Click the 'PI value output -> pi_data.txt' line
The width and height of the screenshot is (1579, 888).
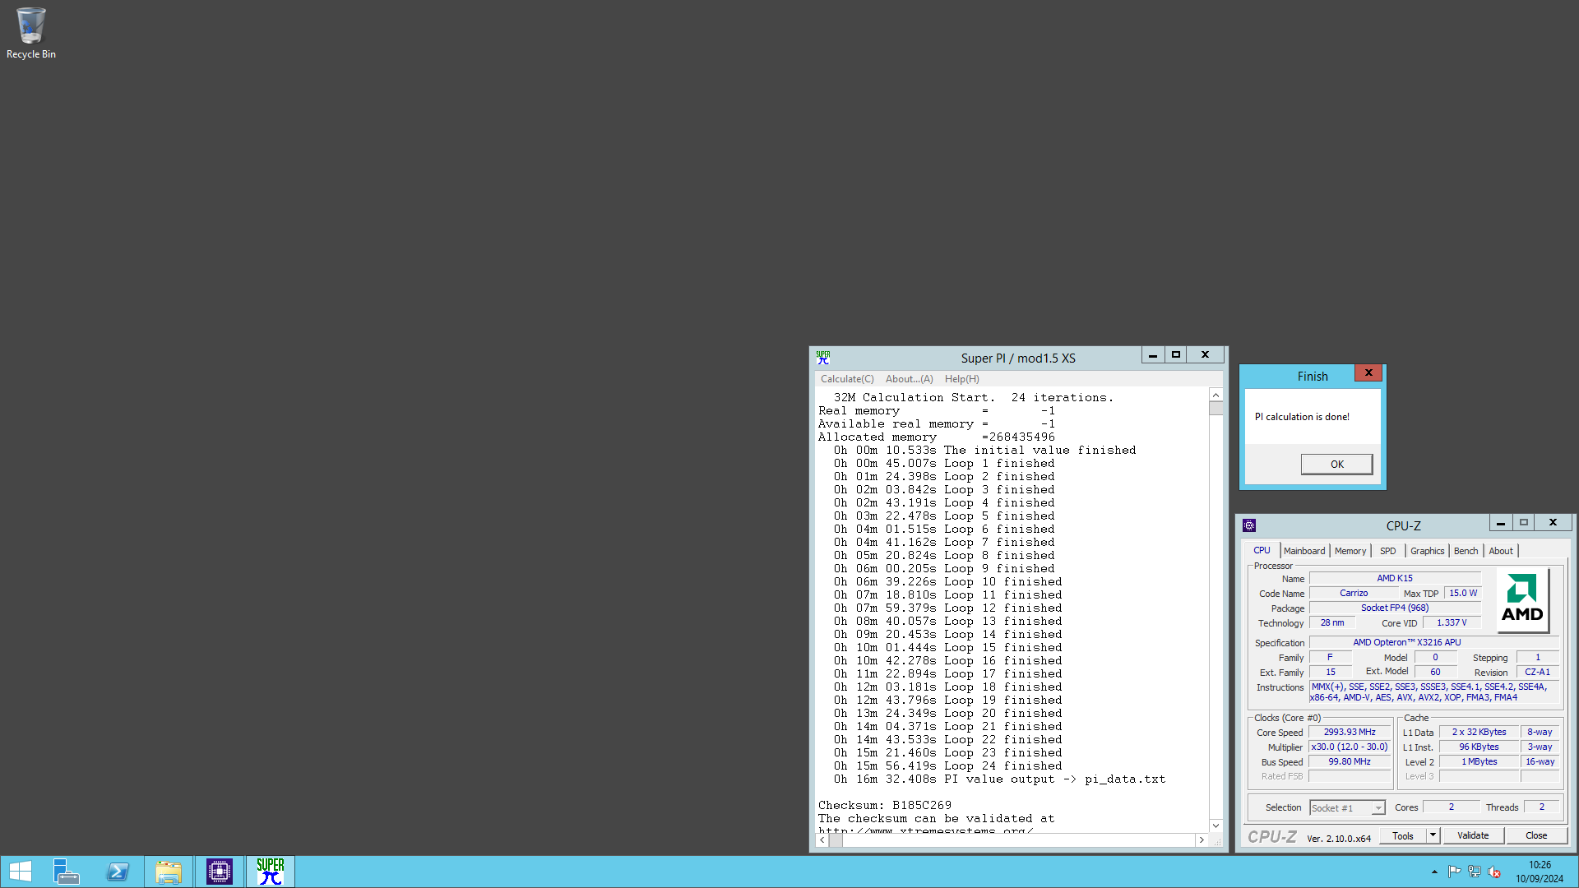pyautogui.click(x=999, y=779)
